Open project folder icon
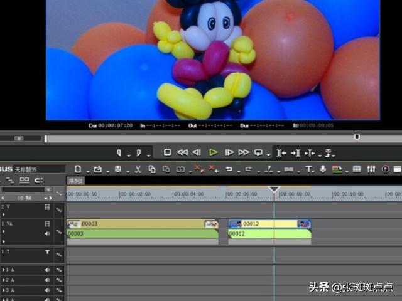This screenshot has height=301, width=402. pyautogui.click(x=98, y=169)
